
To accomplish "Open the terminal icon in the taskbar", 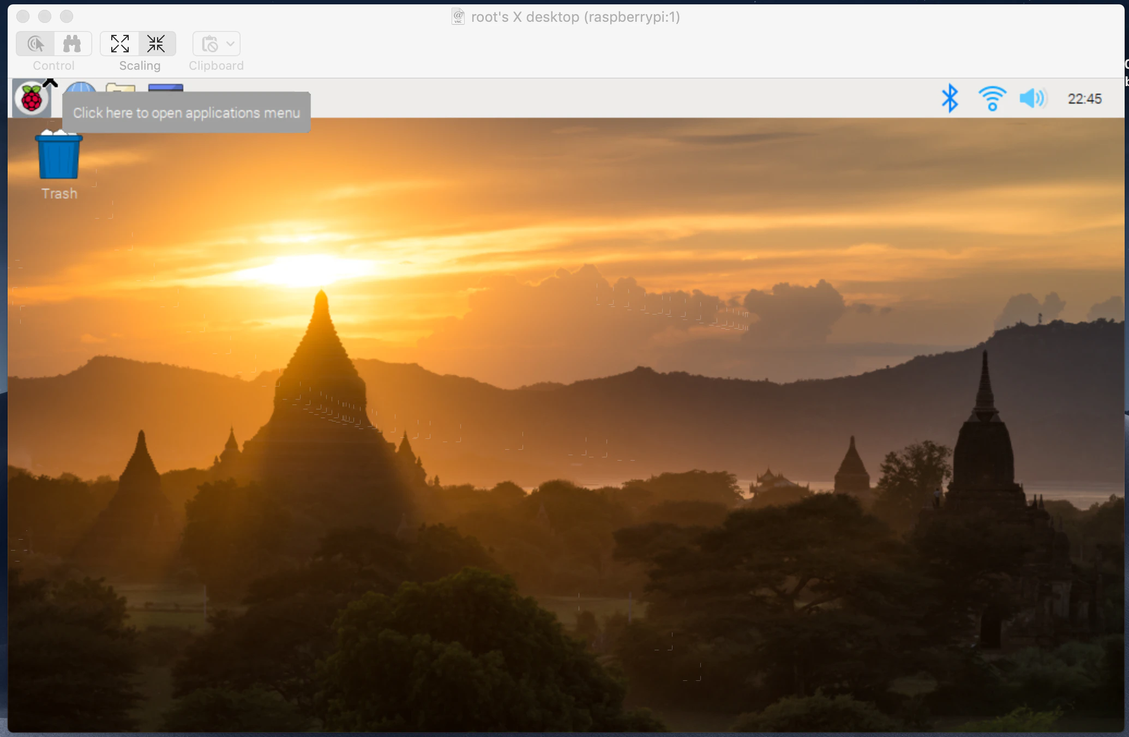I will click(166, 88).
